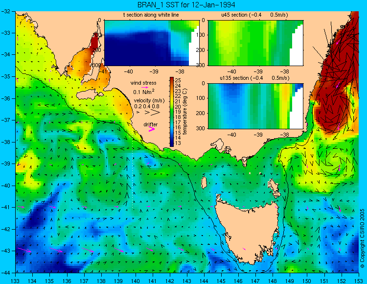Viewport: 367px width, 284px height.
Task: Click latitude tick label '-44'
Action: coord(5,273)
